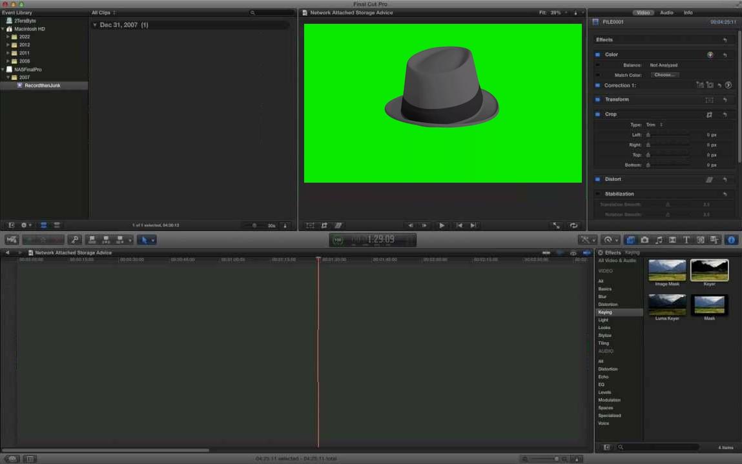This screenshot has width=742, height=464.
Task: Open the Music and Sound browser
Action: click(658, 240)
